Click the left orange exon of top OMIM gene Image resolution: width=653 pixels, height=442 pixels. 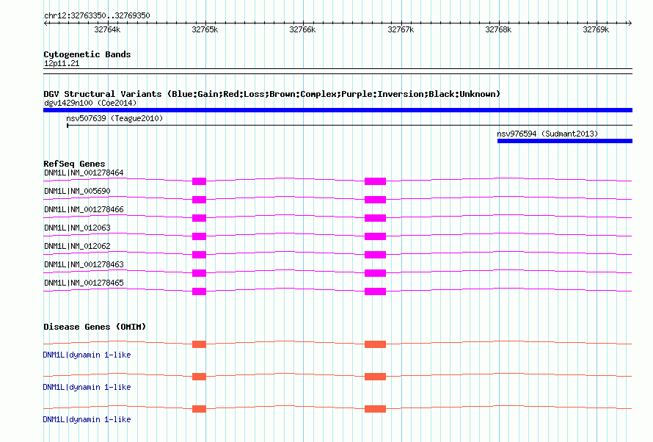point(199,344)
